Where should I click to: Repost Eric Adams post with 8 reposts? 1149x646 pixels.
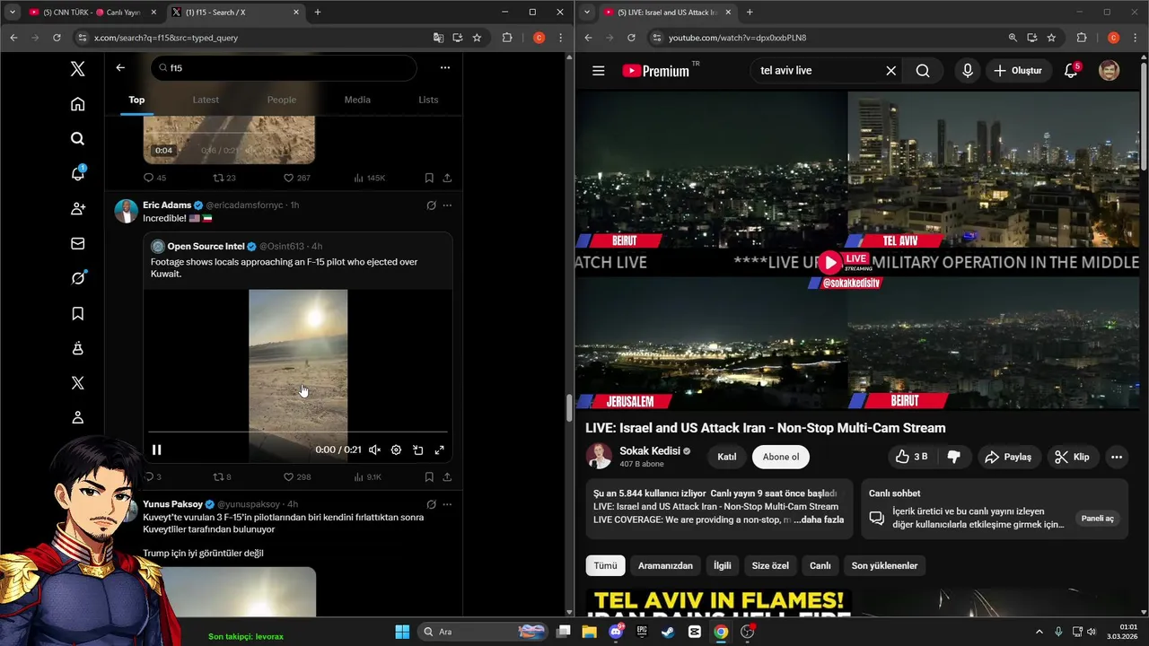tap(222, 477)
